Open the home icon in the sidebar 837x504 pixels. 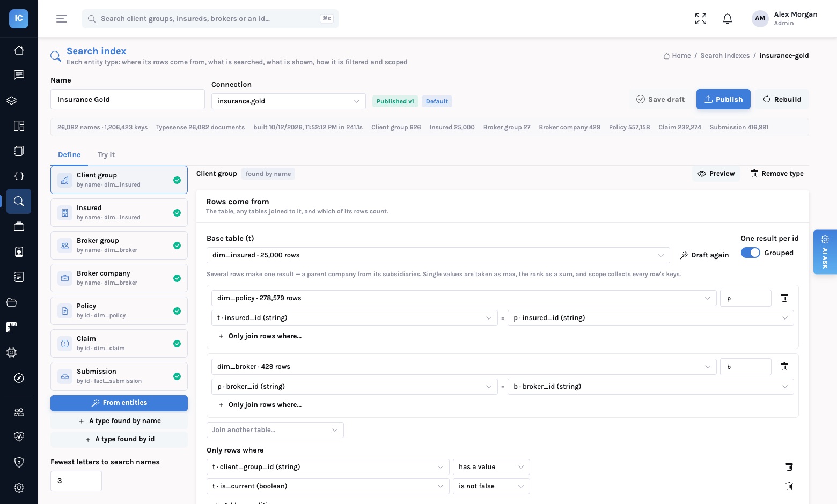tap(19, 50)
